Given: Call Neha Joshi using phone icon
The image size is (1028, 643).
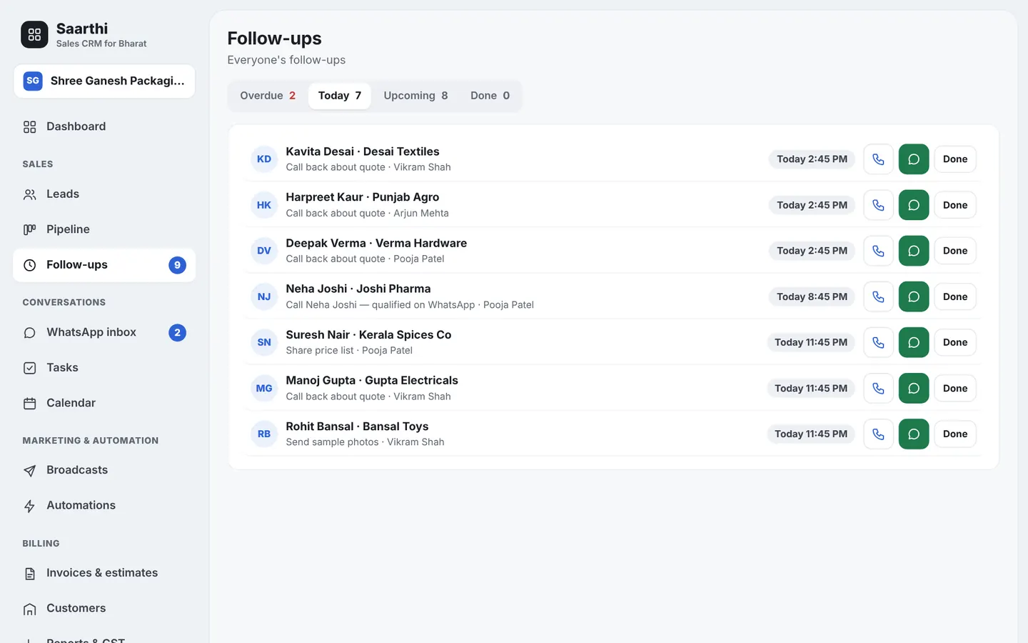Looking at the screenshot, I should pos(878,296).
